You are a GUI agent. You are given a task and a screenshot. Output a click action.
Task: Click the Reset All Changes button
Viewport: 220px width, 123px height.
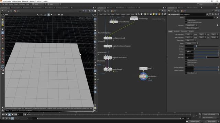(192, 28)
